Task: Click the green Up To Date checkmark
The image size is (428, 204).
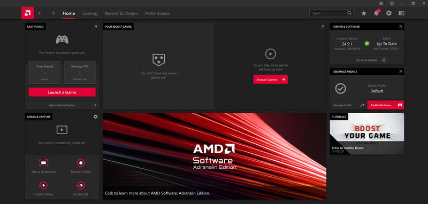Action: click(x=367, y=44)
